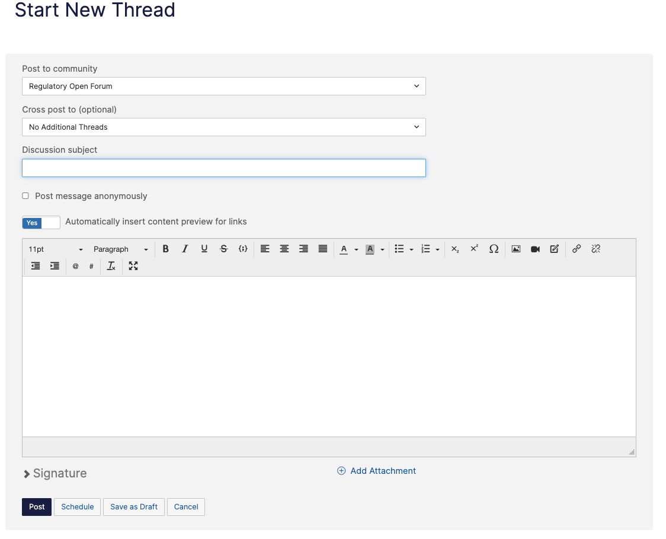666x539 pixels.
Task: Insert code sample with braces icon
Action: tap(243, 249)
